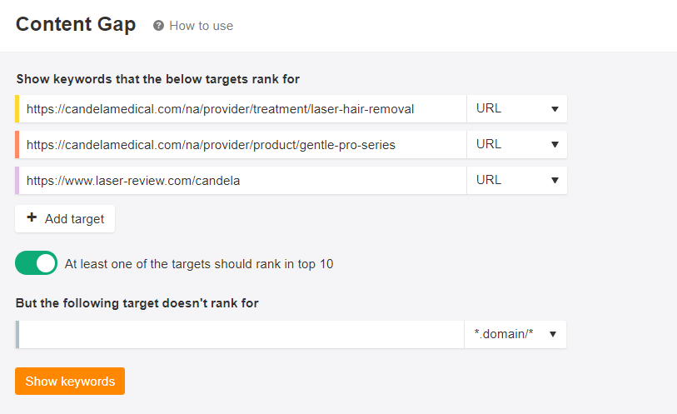
Task: Open the How to use link
Action: click(x=201, y=26)
